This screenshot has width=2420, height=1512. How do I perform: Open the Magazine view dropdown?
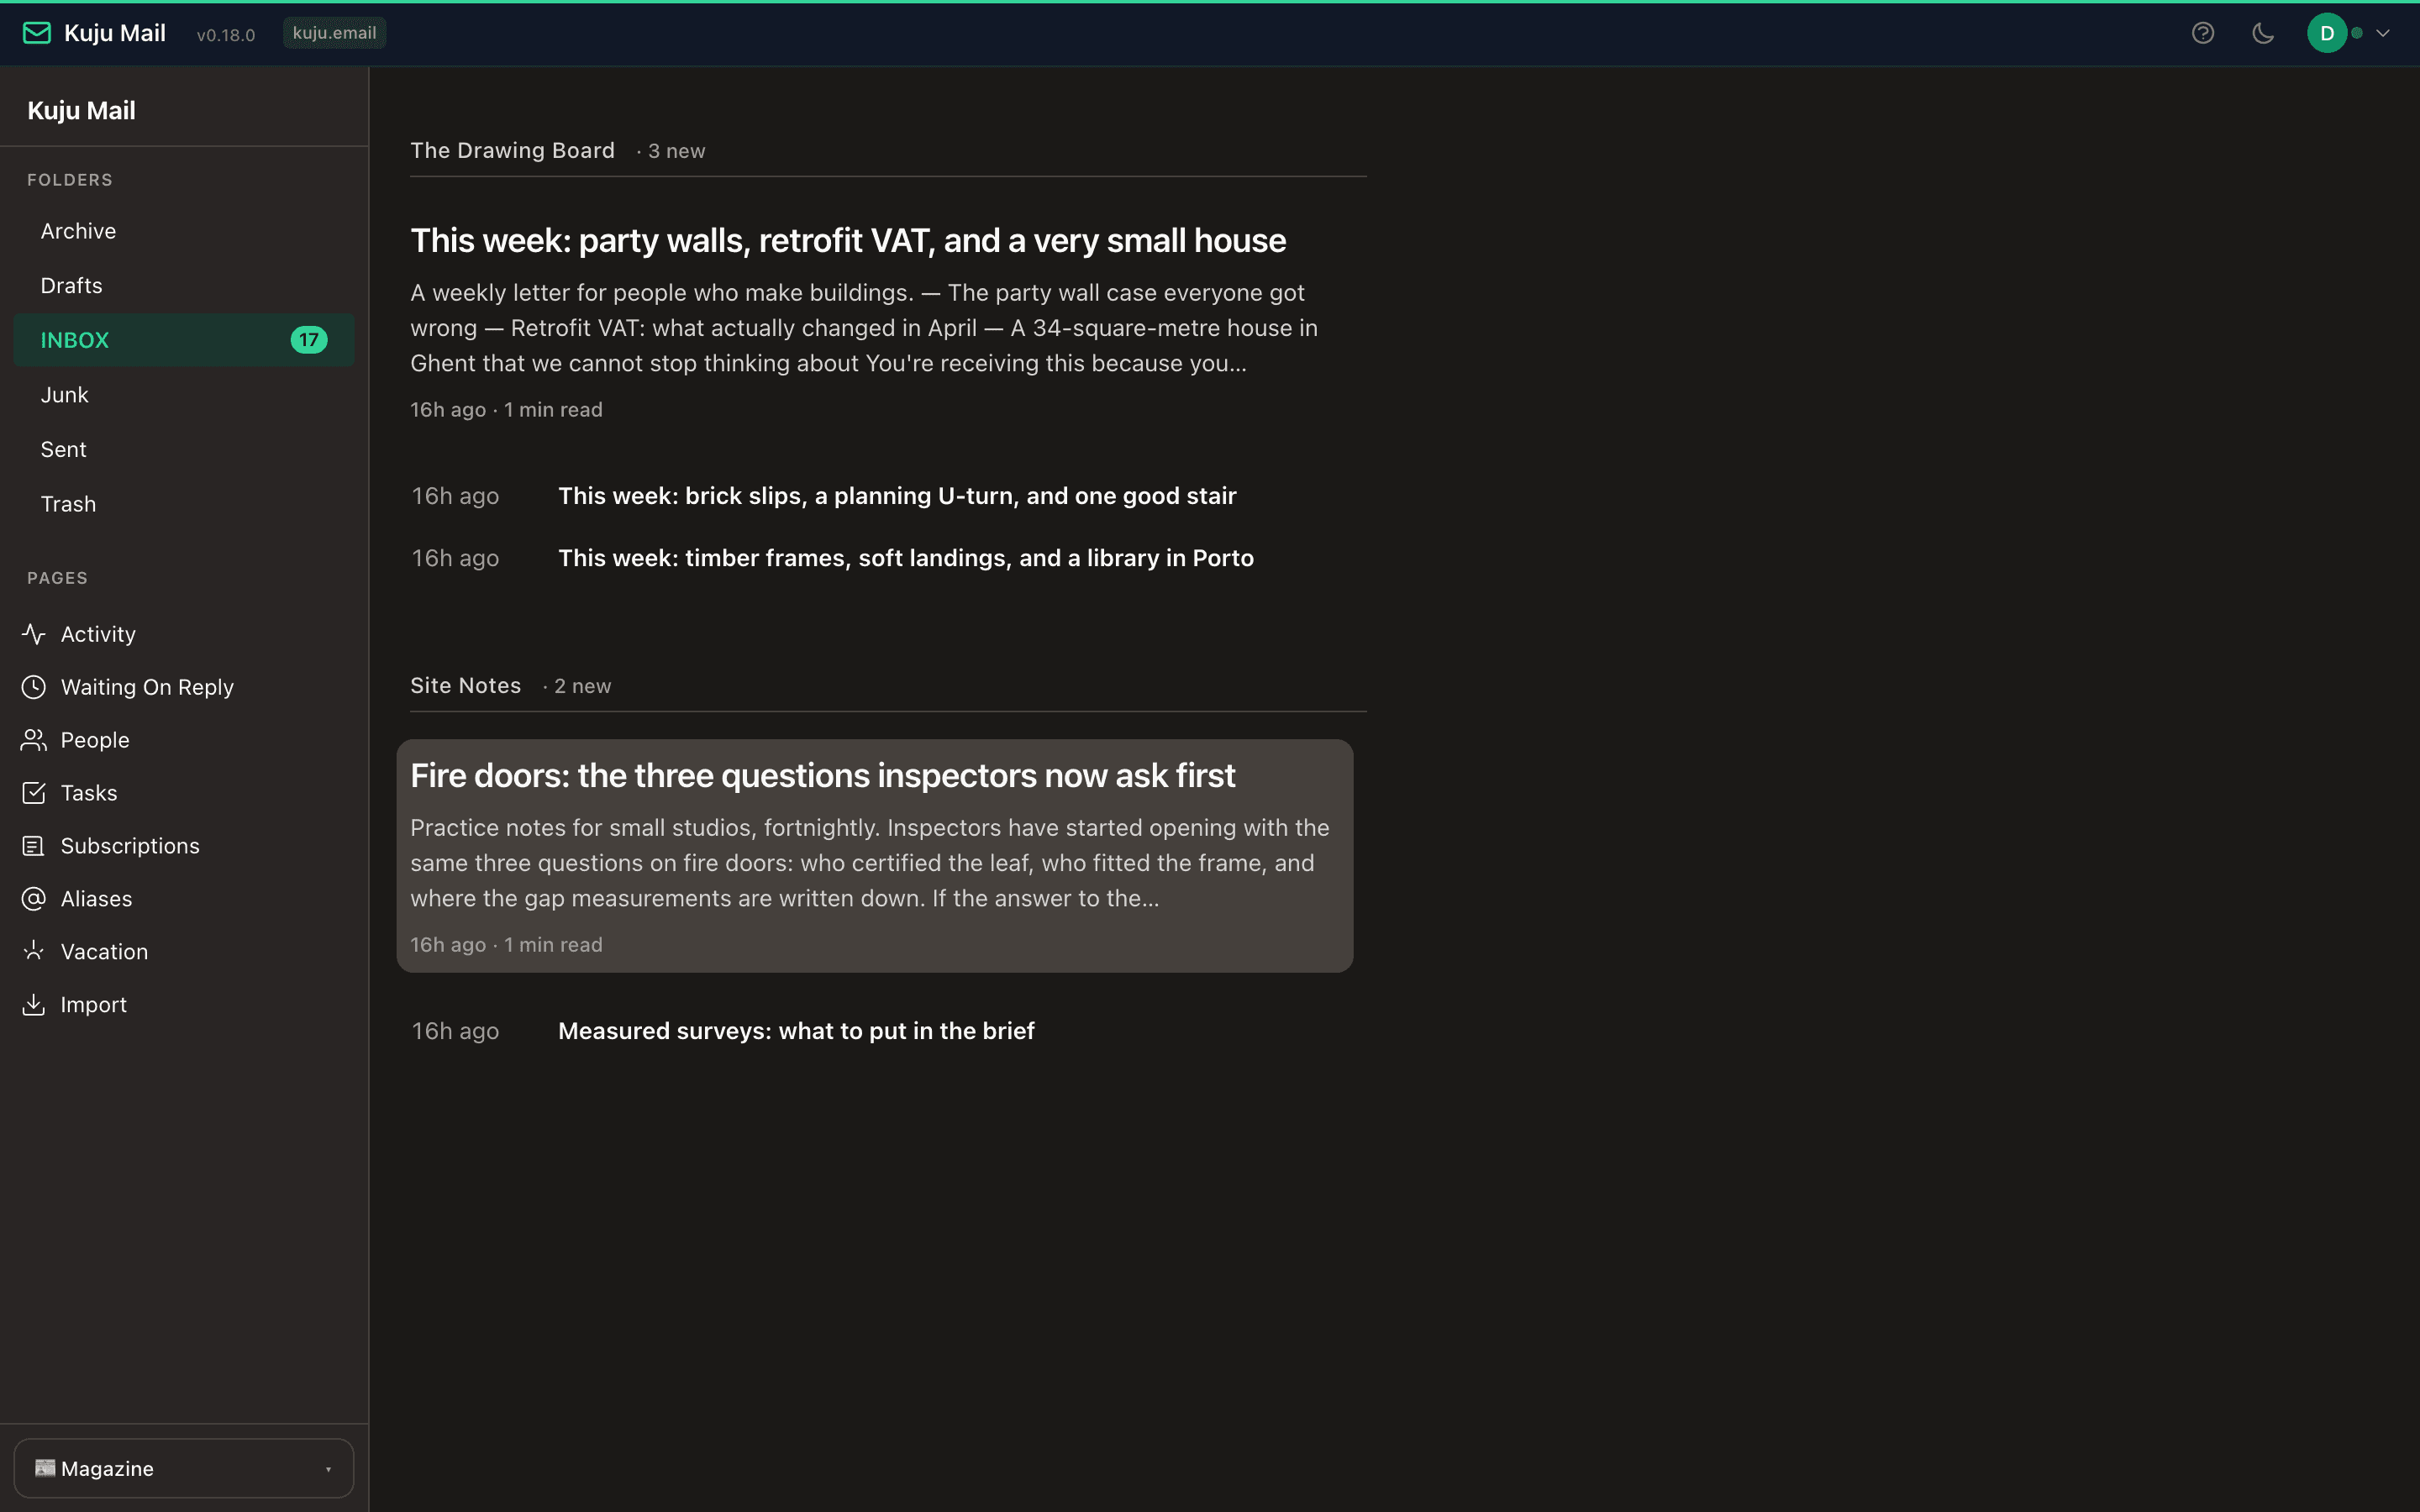click(184, 1468)
